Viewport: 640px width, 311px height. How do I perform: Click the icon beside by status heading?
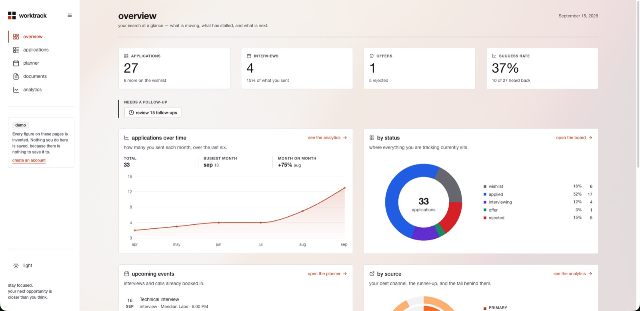click(372, 138)
